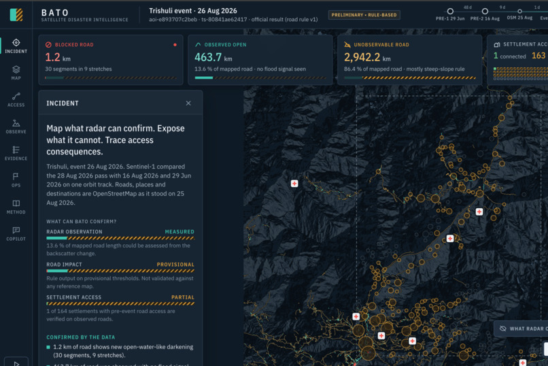This screenshot has width=548, height=366.
Task: Open the Observe sidebar section
Action: [16, 127]
